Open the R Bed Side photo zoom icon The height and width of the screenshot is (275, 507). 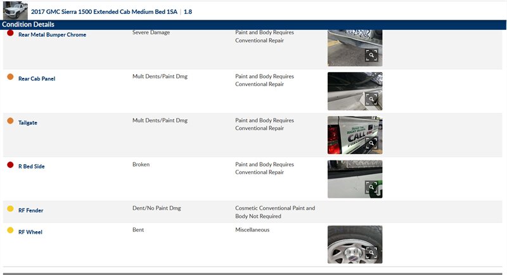pos(372,187)
